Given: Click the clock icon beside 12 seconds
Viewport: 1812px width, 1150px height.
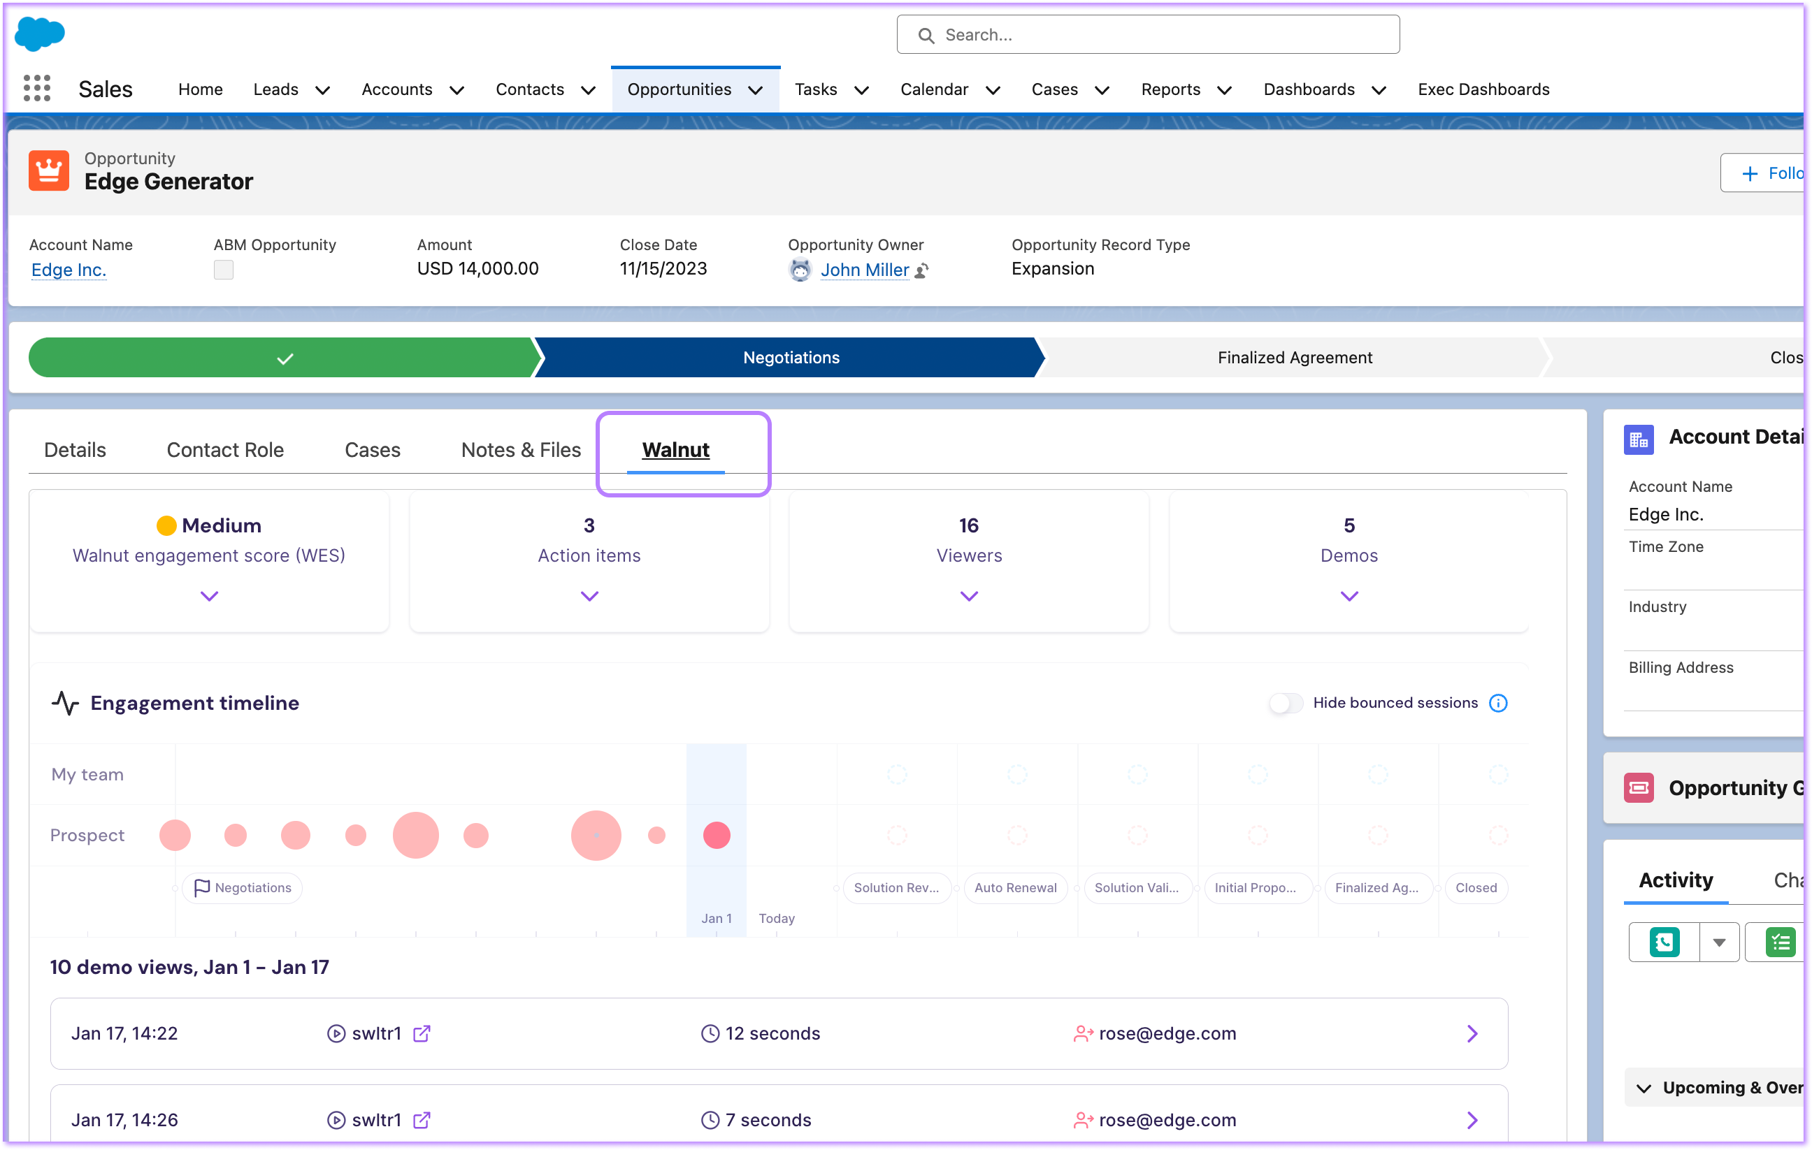Looking at the screenshot, I should tap(710, 1034).
